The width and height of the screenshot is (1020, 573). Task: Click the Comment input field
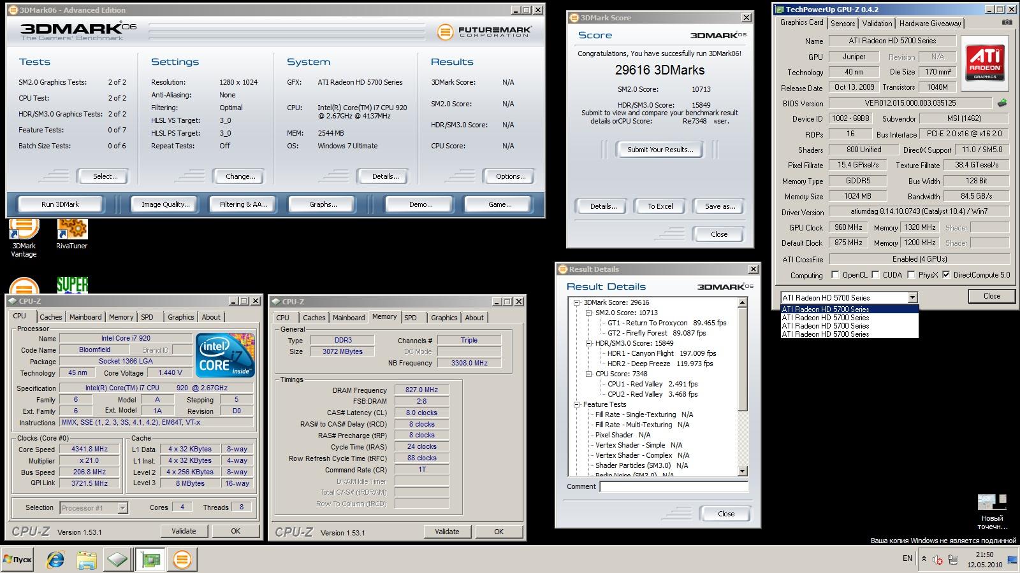[674, 486]
